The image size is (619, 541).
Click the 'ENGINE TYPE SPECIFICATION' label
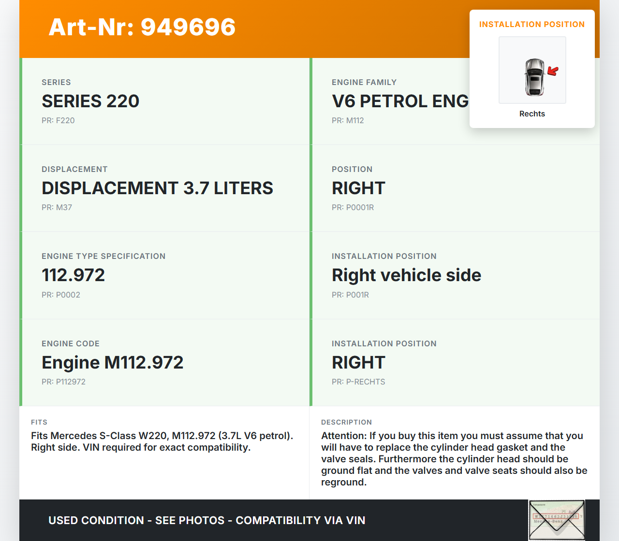[x=103, y=256]
